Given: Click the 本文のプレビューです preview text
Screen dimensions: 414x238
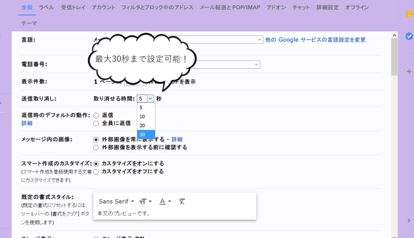Looking at the screenshot, I should pyautogui.click(x=124, y=213).
